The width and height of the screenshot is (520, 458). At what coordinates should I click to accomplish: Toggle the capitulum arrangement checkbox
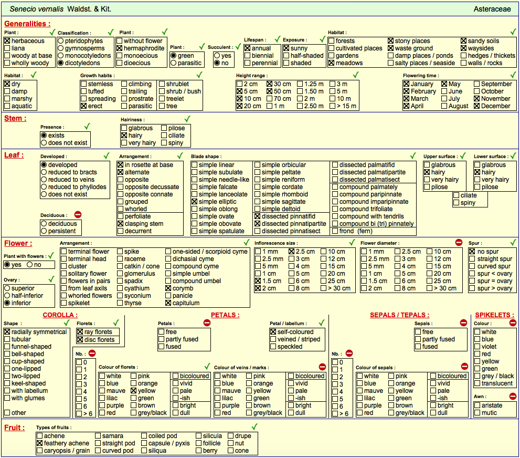click(168, 303)
